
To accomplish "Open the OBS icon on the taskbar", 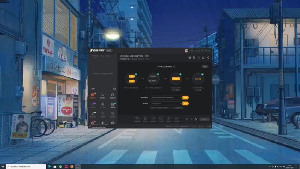I will (78, 167).
